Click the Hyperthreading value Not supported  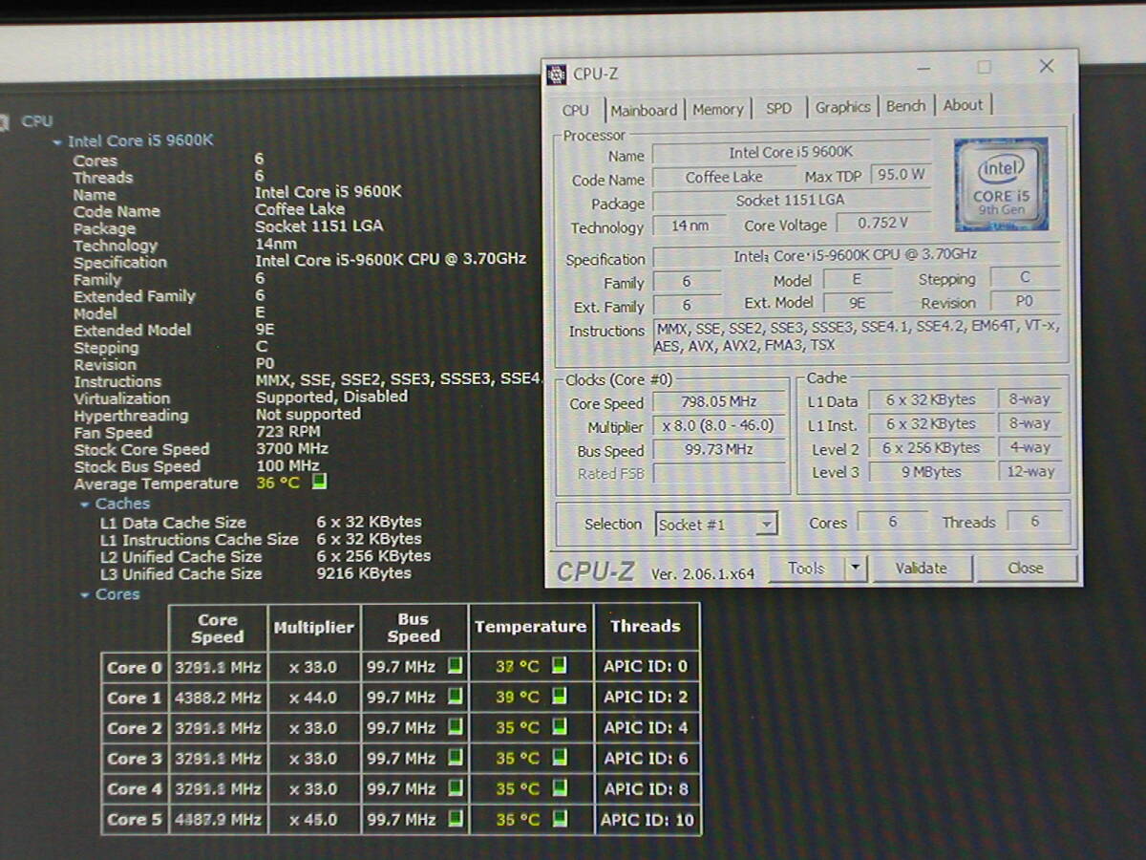308,414
